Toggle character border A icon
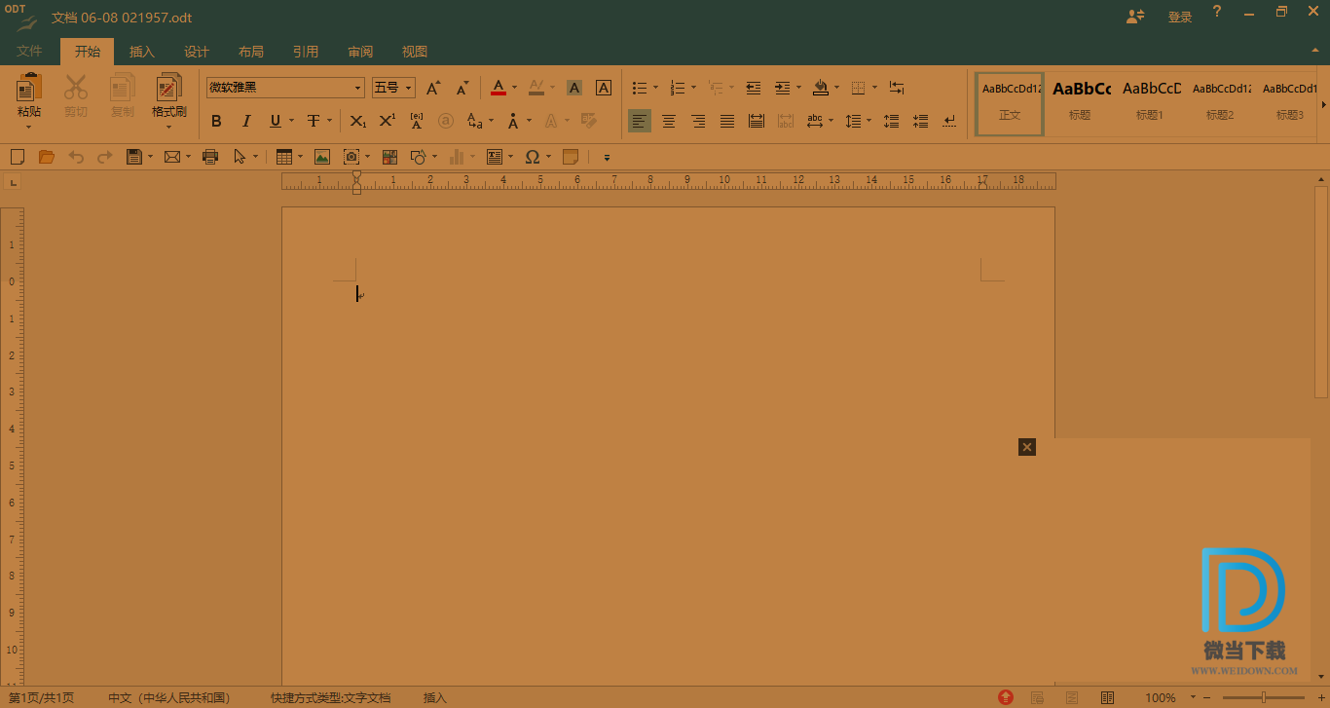 pyautogui.click(x=604, y=88)
